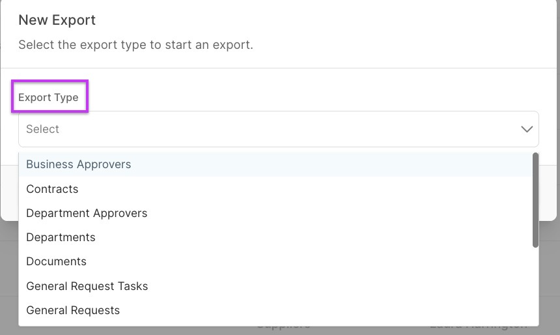560x335 pixels.
Task: Click the divider line under the dialog header
Action: coord(280,68)
